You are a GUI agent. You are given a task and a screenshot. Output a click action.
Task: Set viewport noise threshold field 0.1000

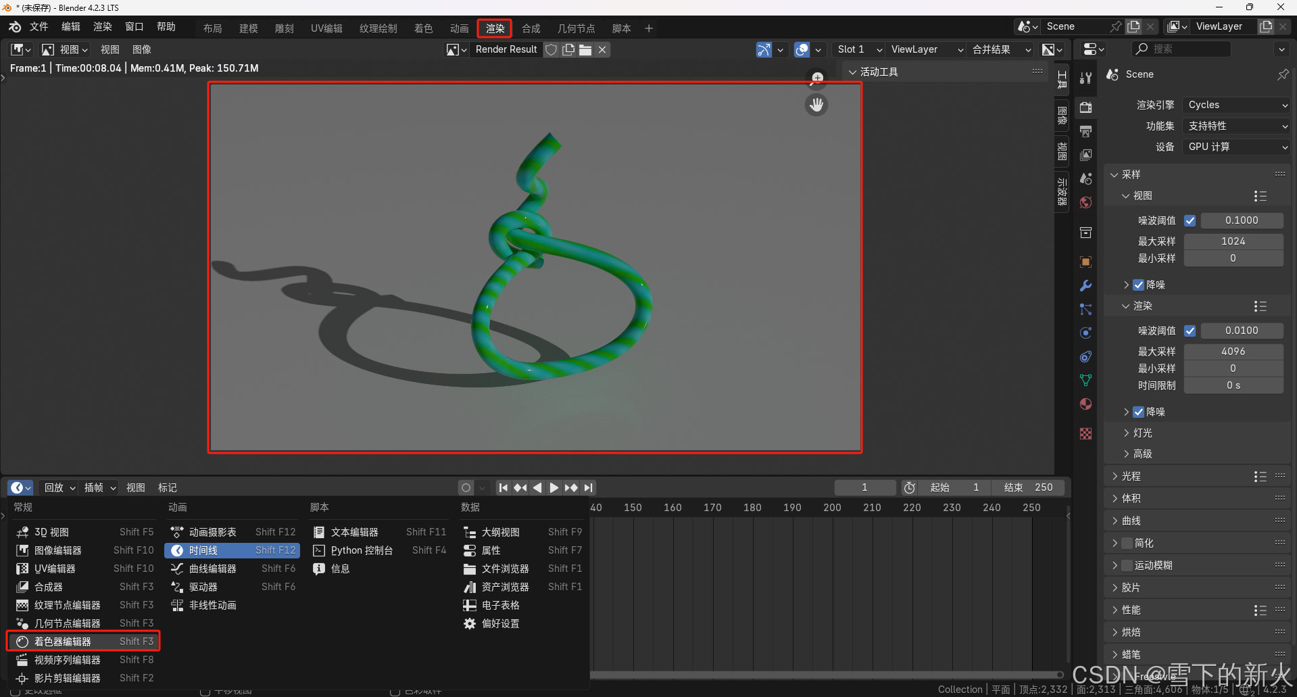pyautogui.click(x=1242, y=220)
